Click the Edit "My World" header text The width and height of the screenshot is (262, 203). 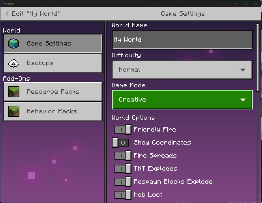click(x=36, y=14)
